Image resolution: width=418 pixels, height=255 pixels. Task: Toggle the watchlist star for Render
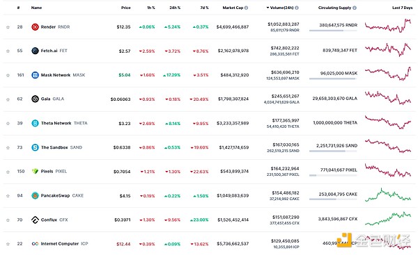coord(8,27)
